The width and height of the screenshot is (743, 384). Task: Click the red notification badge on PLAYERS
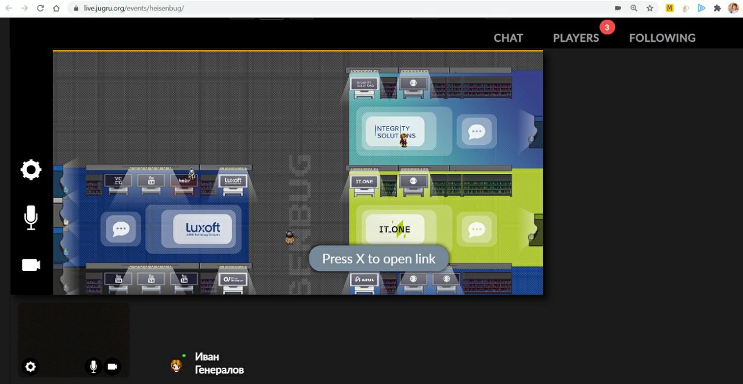(607, 27)
